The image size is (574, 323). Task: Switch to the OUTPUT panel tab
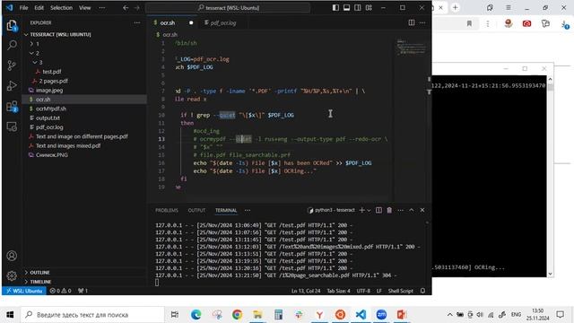pyautogui.click(x=196, y=210)
